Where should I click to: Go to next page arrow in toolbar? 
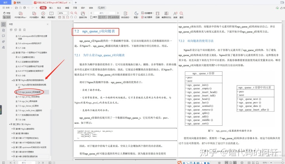(118, 13)
